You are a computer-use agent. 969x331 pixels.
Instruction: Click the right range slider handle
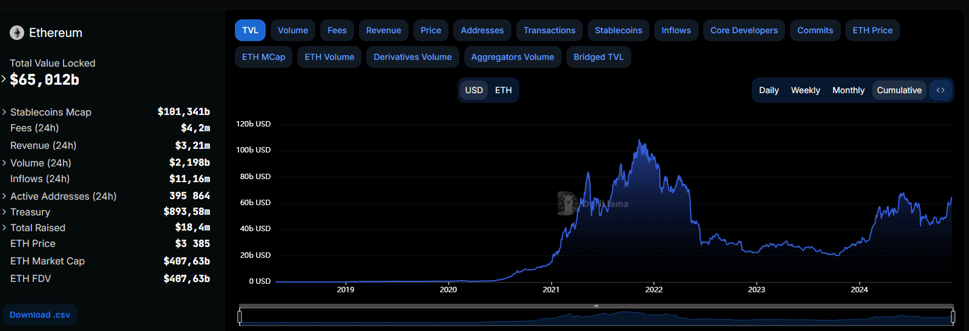[x=953, y=316]
